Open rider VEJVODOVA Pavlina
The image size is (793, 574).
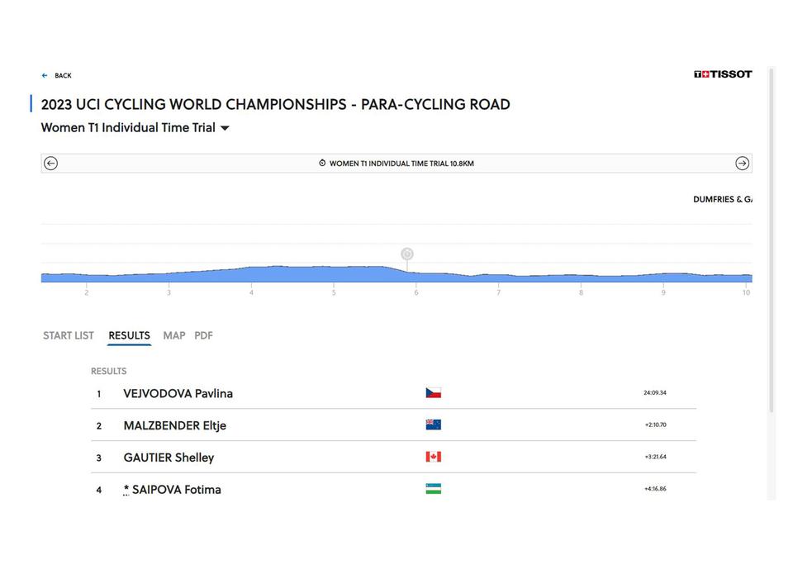pos(178,393)
